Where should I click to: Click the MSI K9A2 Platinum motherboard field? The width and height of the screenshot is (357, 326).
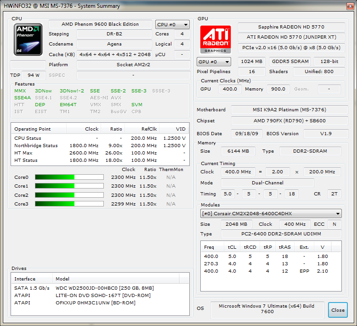pyautogui.click(x=286, y=110)
